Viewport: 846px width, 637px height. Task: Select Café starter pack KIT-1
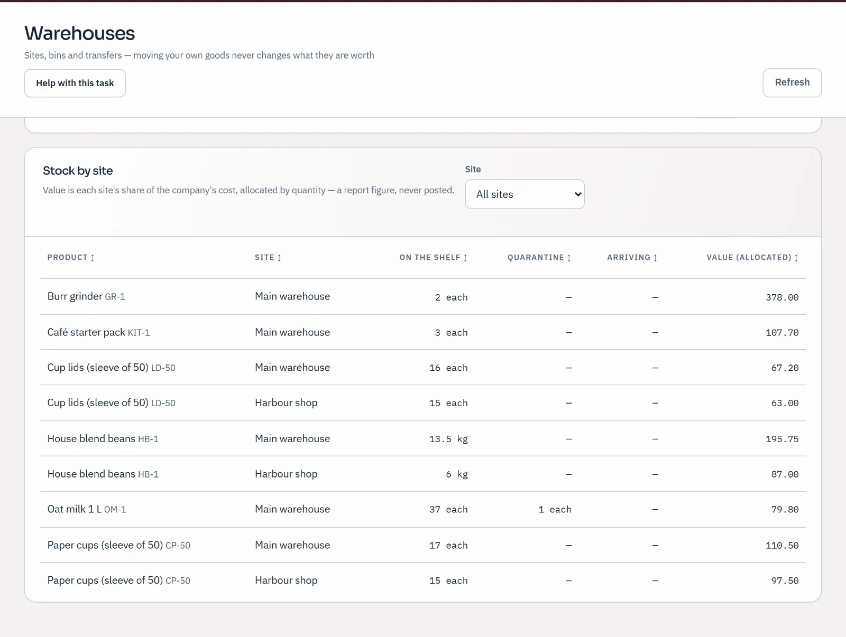(98, 332)
